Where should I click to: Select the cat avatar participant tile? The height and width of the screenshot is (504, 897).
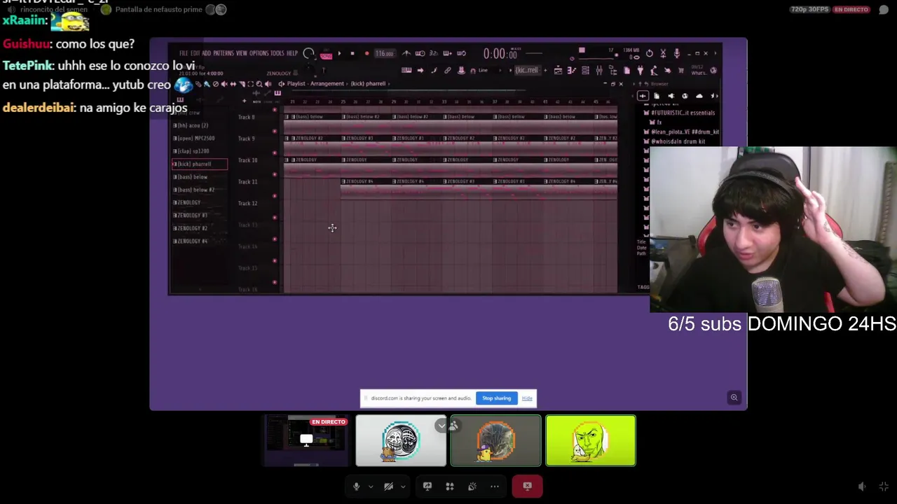(496, 440)
